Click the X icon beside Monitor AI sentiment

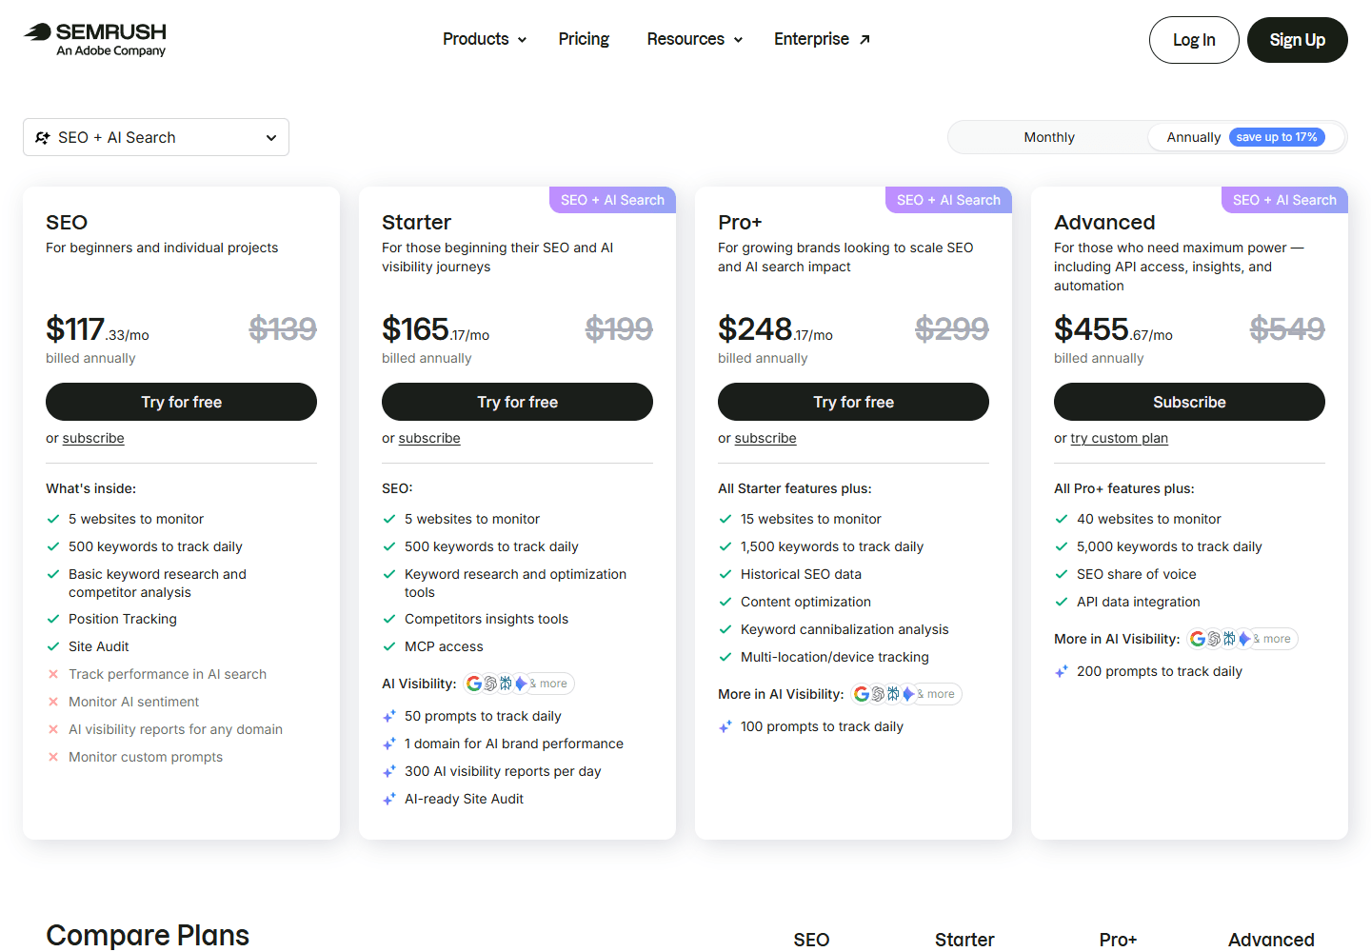click(x=53, y=702)
